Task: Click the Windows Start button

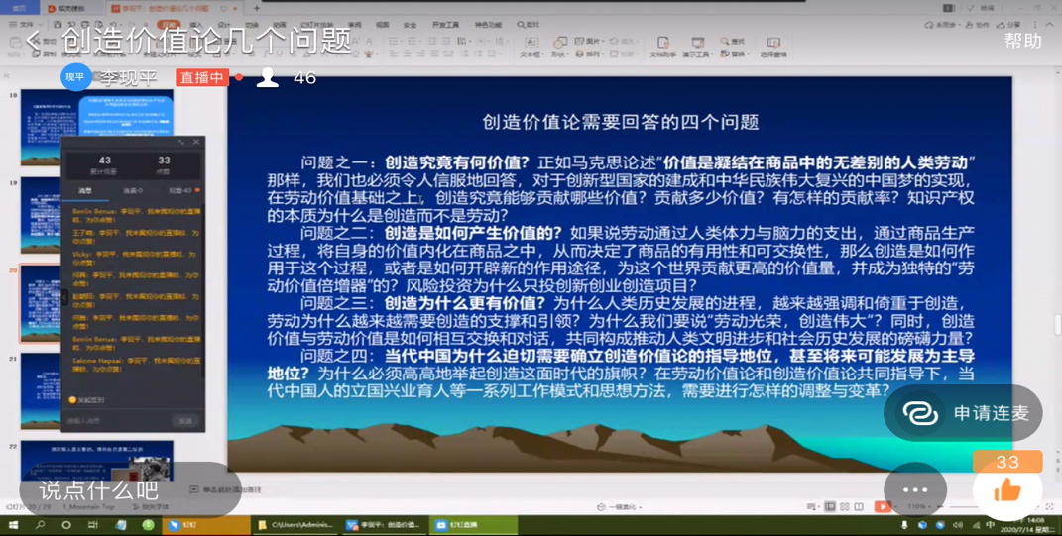Action: [x=13, y=525]
